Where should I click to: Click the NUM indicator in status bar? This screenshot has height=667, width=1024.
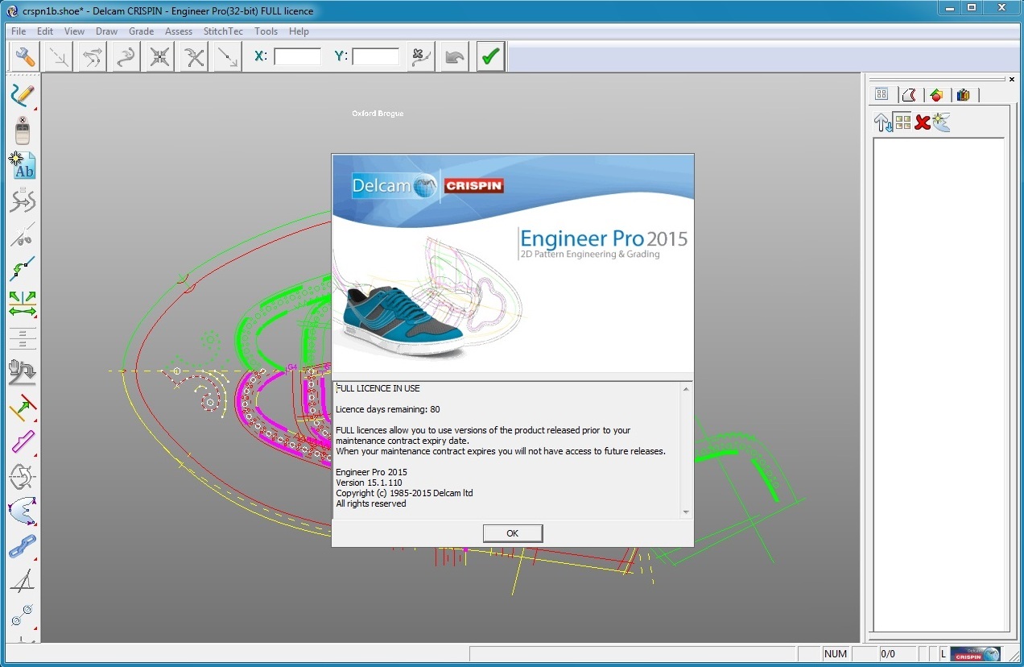(836, 654)
